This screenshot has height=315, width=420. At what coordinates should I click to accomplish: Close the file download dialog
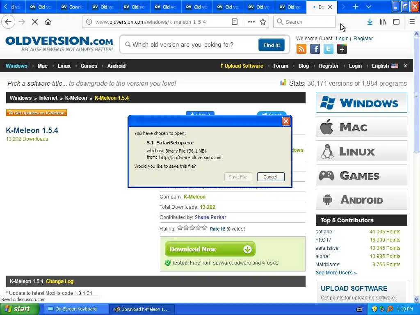tap(286, 121)
